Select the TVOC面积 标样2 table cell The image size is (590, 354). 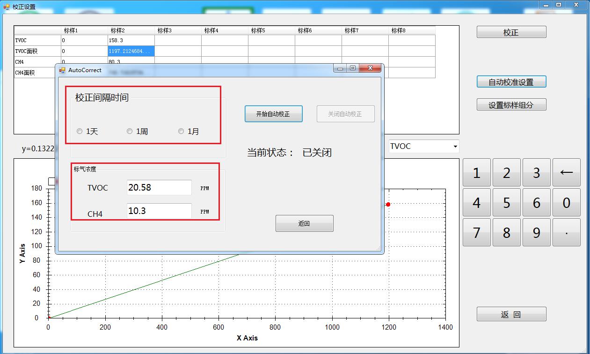(x=131, y=51)
